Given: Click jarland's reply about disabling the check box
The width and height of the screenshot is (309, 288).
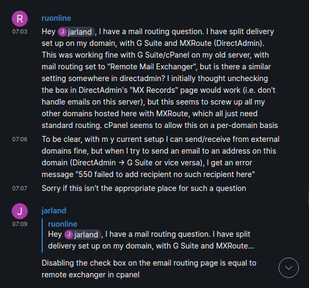Looking at the screenshot, I should coord(149,269).
